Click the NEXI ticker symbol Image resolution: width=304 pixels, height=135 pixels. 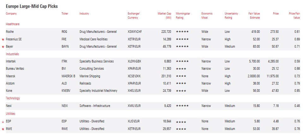point(65,106)
